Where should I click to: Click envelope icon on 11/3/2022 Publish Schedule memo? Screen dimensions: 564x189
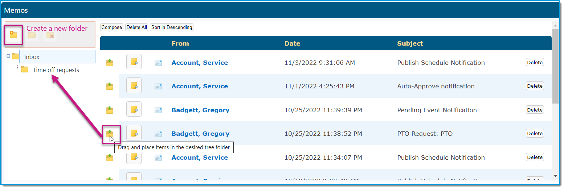158,63
